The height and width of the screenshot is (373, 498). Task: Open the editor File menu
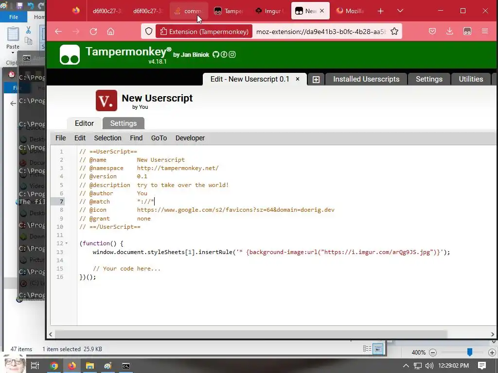[60, 138]
